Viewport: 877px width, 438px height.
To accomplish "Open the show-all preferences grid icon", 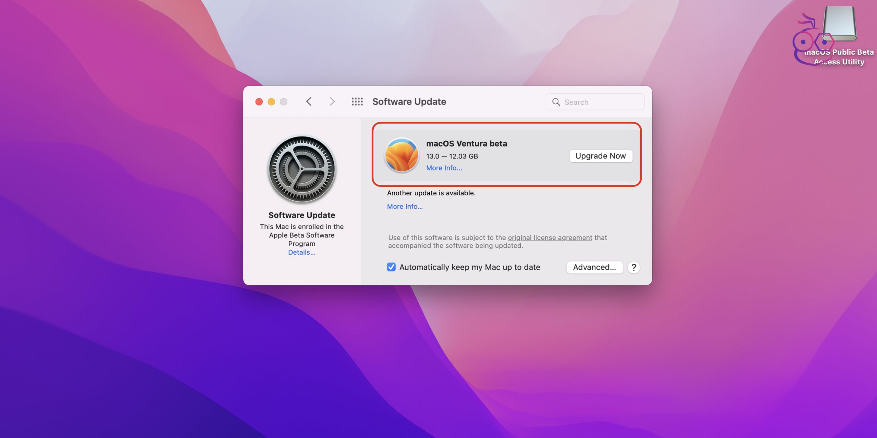I will point(357,102).
